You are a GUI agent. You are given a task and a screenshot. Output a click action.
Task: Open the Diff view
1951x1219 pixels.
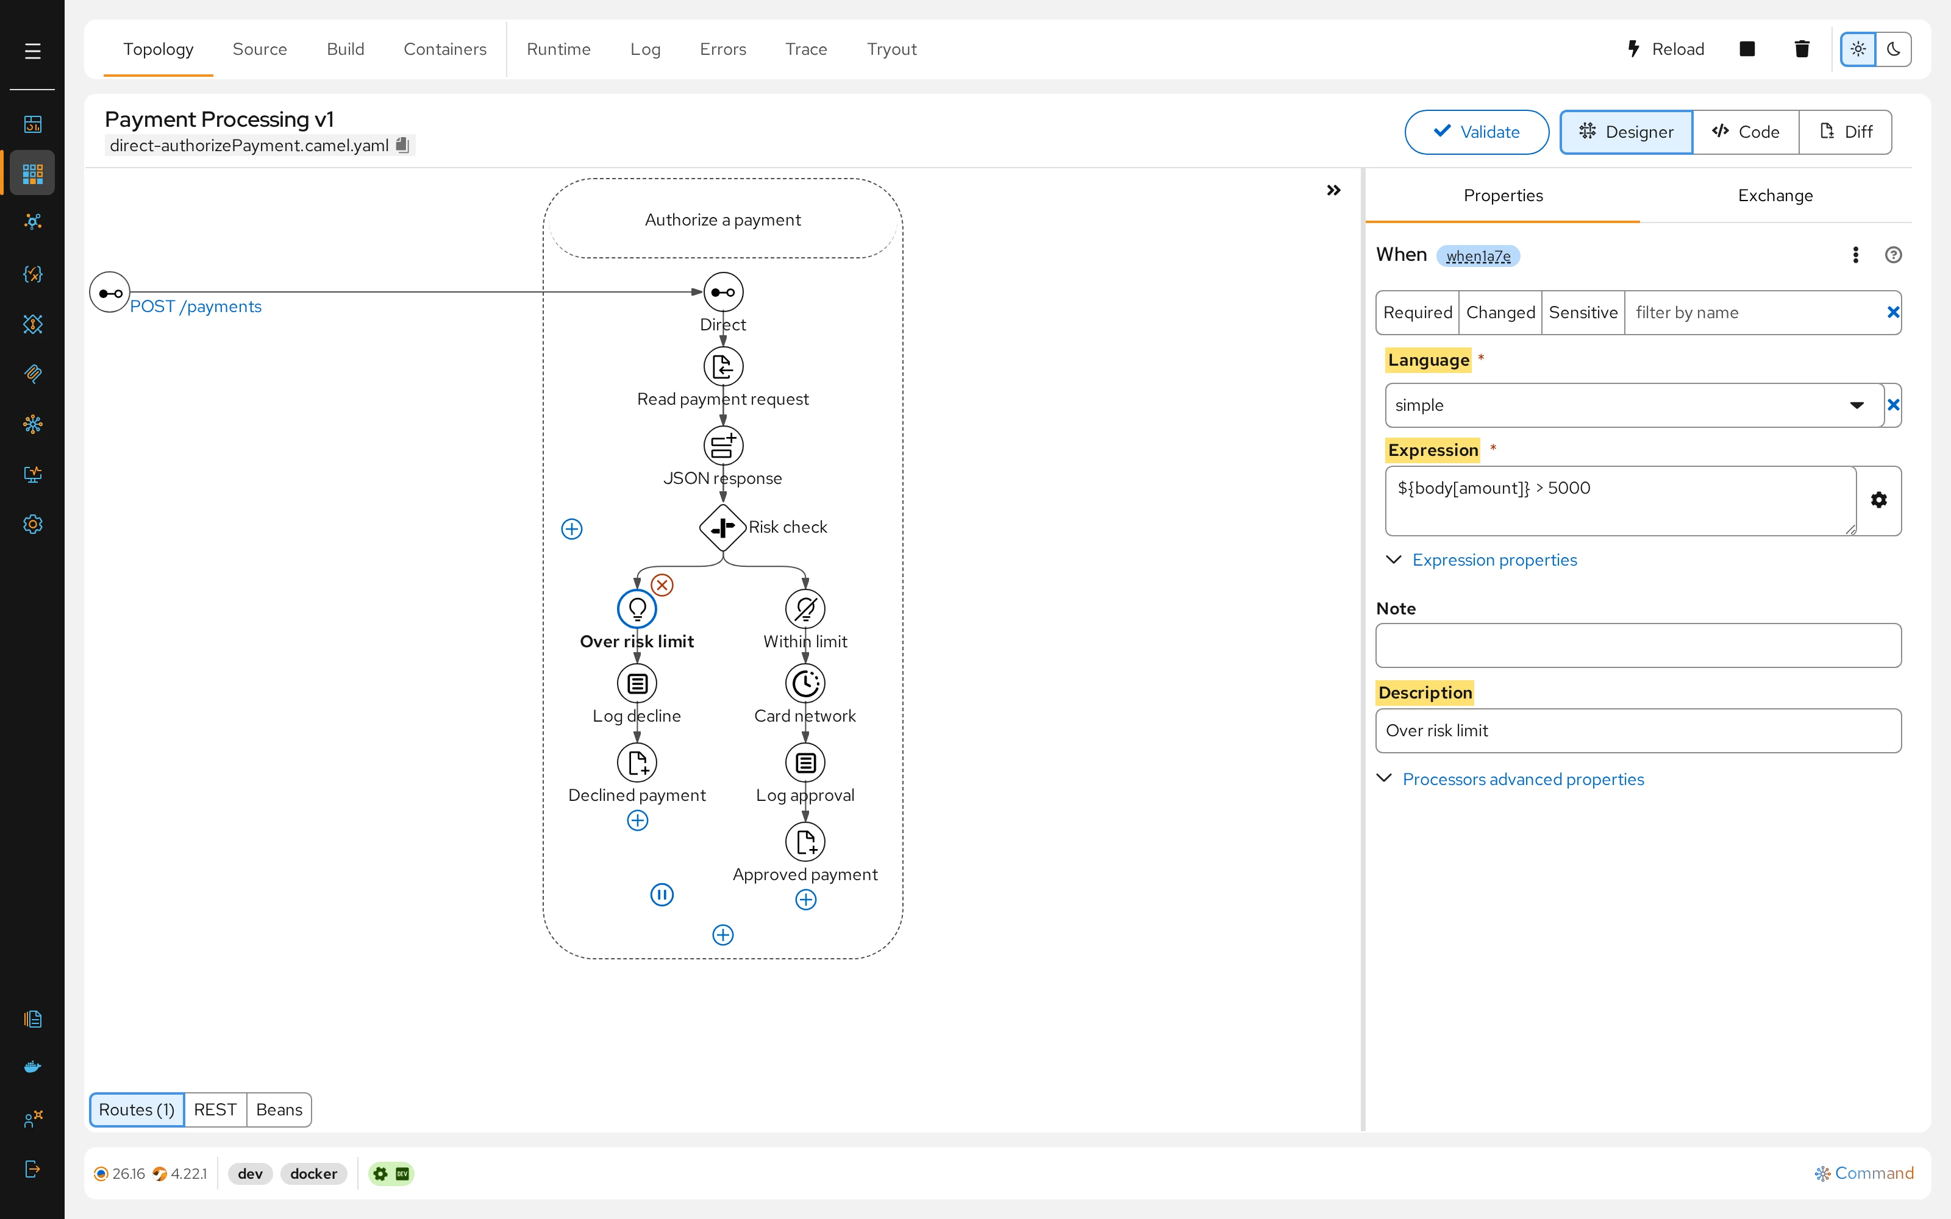click(1846, 132)
